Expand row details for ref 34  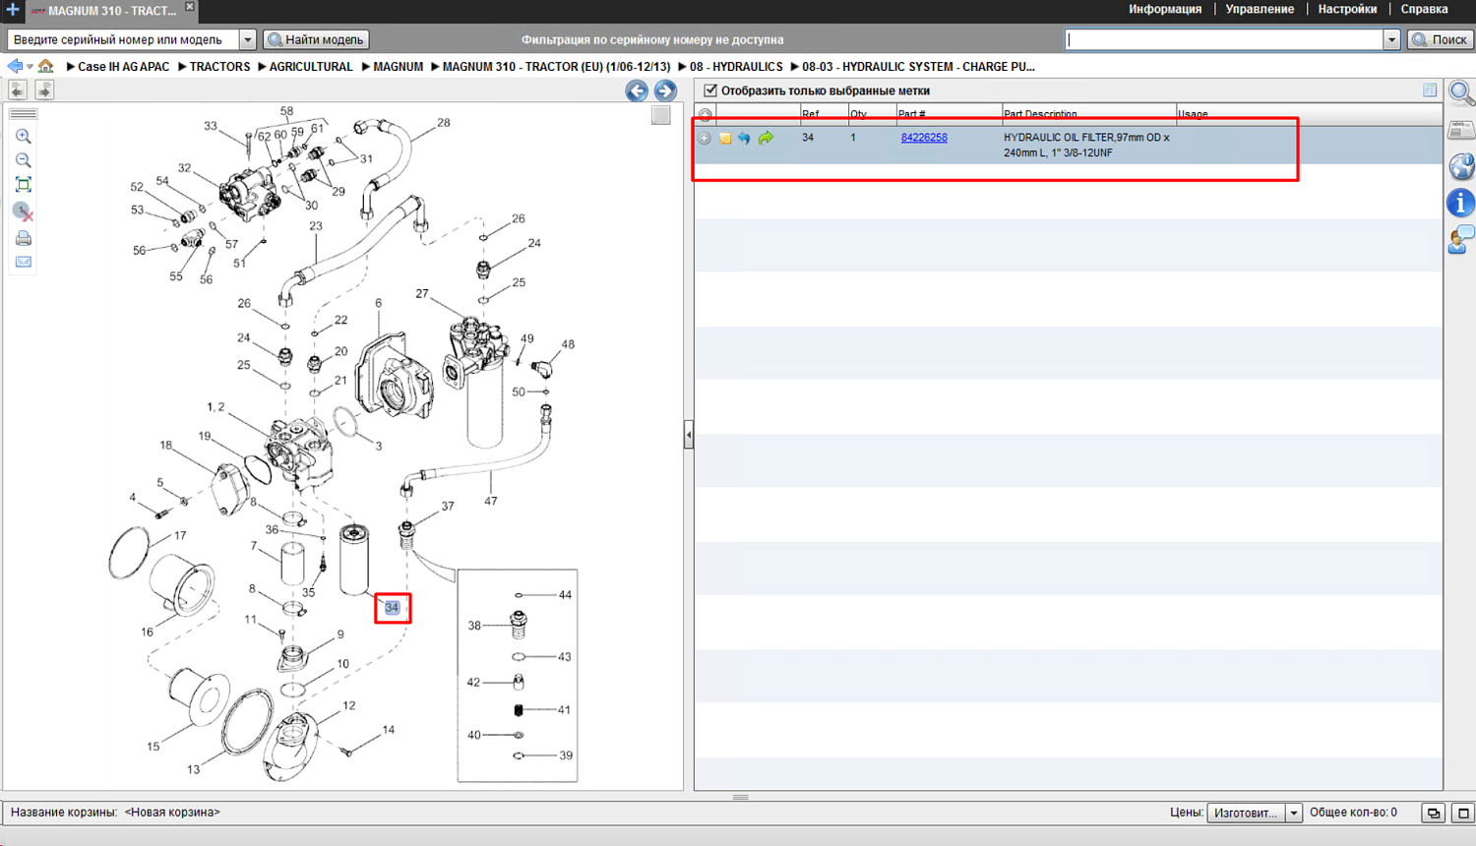point(705,139)
